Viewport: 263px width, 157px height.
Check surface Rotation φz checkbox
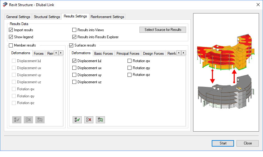(129, 75)
